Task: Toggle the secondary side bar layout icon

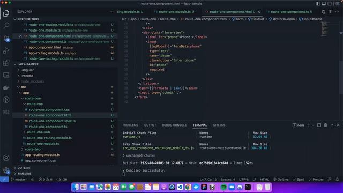Action: pos(330,4)
